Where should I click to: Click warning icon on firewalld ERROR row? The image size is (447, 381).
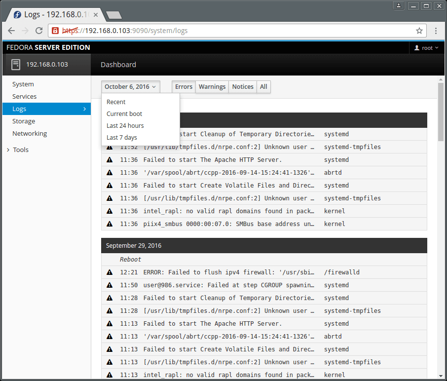[x=110, y=272]
